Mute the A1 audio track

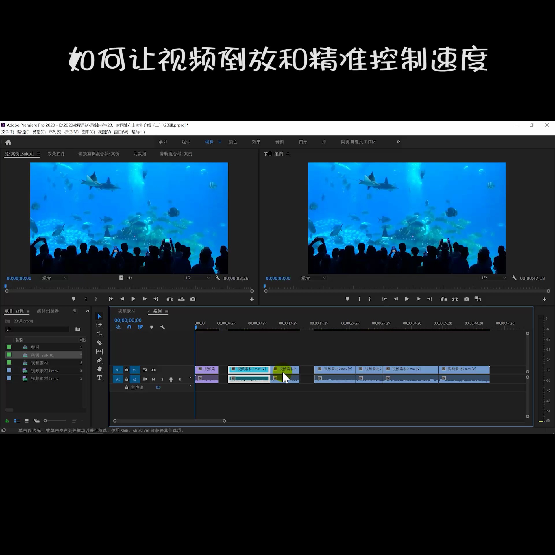tap(153, 379)
